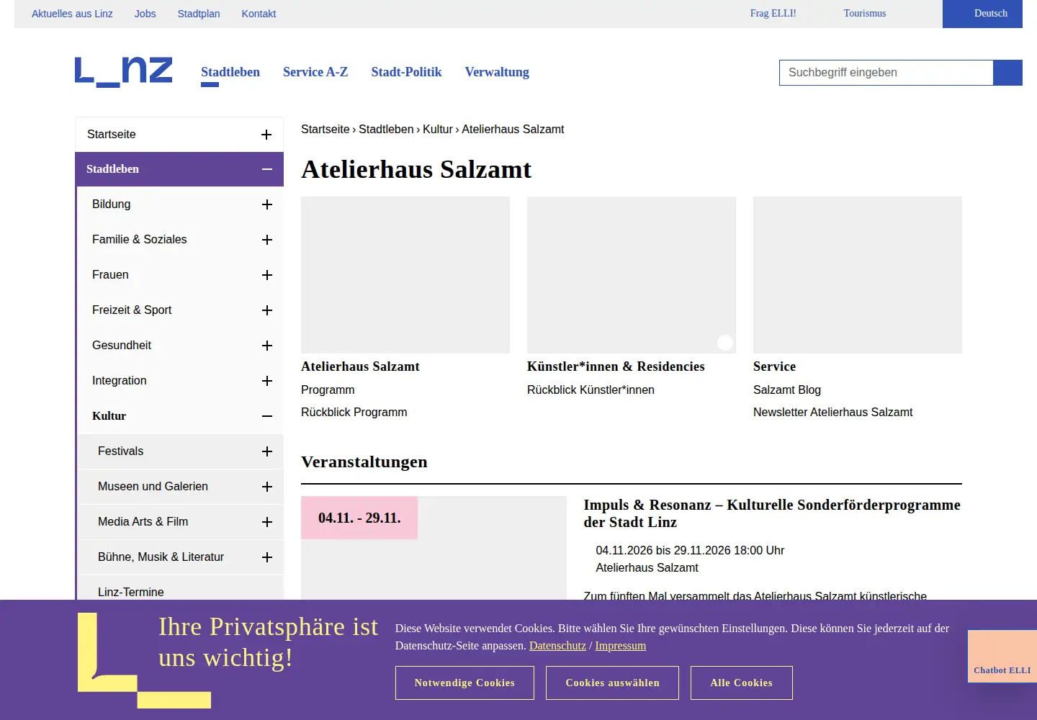Click the Kultur breadcrumb link
This screenshot has height=720, width=1037.
coord(438,130)
